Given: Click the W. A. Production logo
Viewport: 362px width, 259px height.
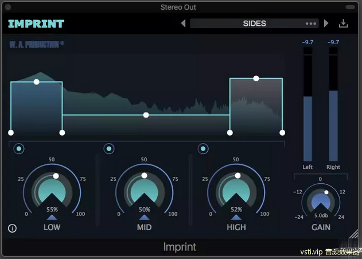Looking at the screenshot, I should [x=37, y=44].
